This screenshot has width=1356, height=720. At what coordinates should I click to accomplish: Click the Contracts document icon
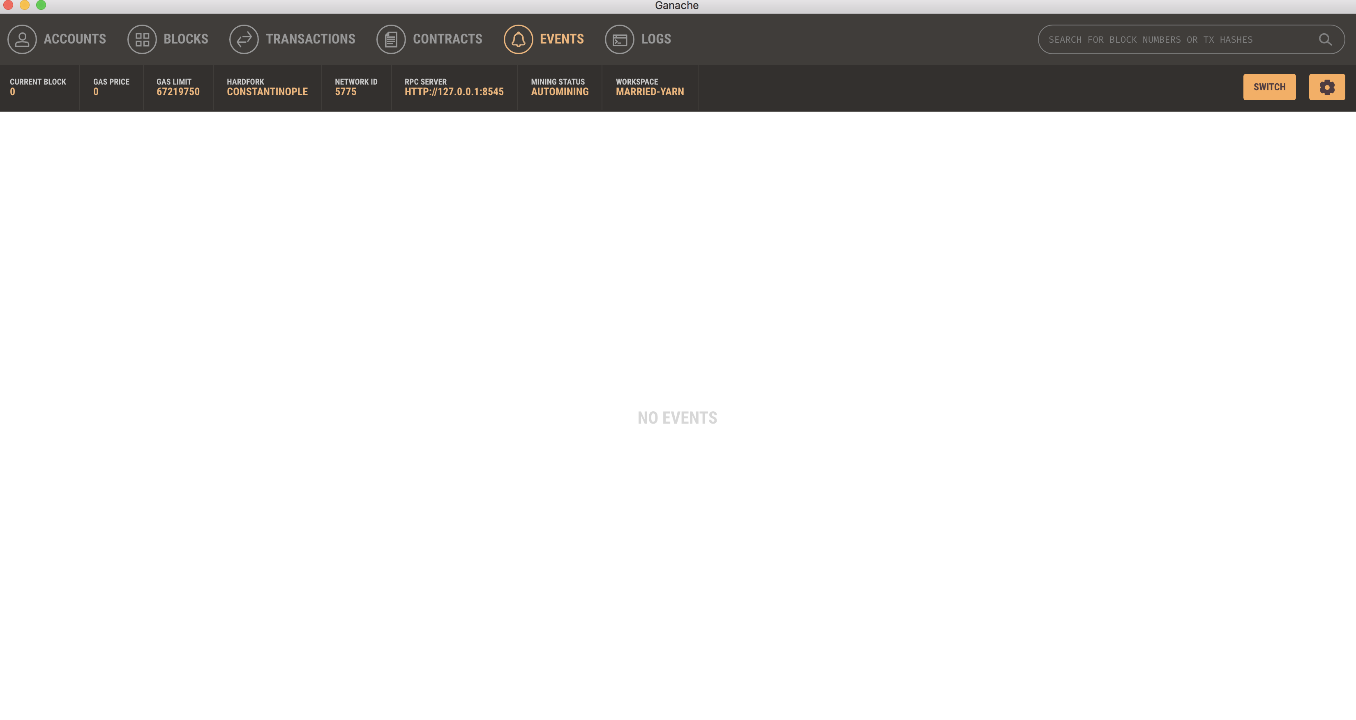click(391, 39)
